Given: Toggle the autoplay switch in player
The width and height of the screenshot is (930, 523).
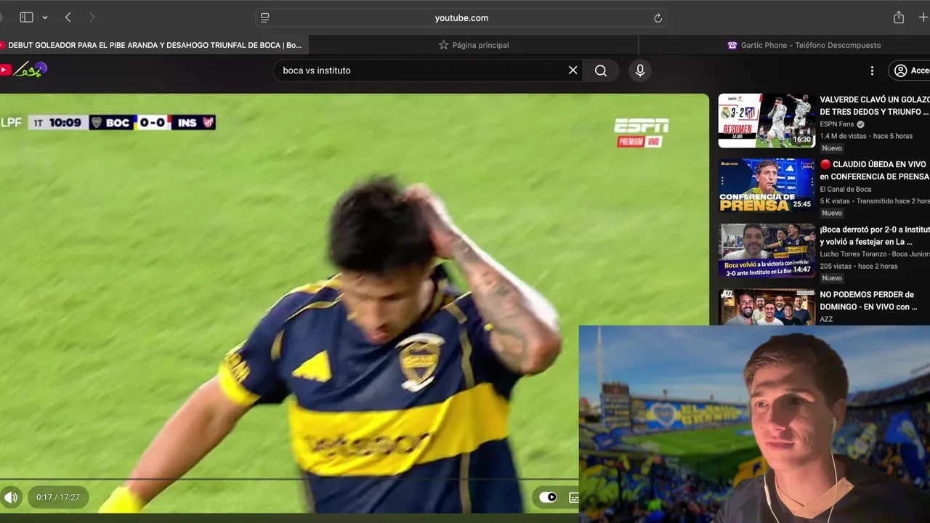Looking at the screenshot, I should coord(548,498).
